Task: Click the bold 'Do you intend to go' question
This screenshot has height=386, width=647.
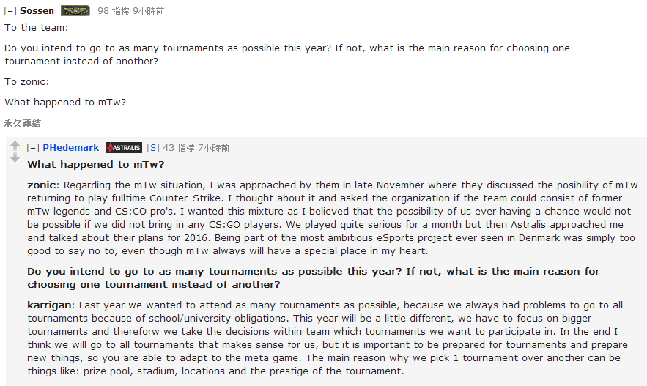Action: click(314, 278)
